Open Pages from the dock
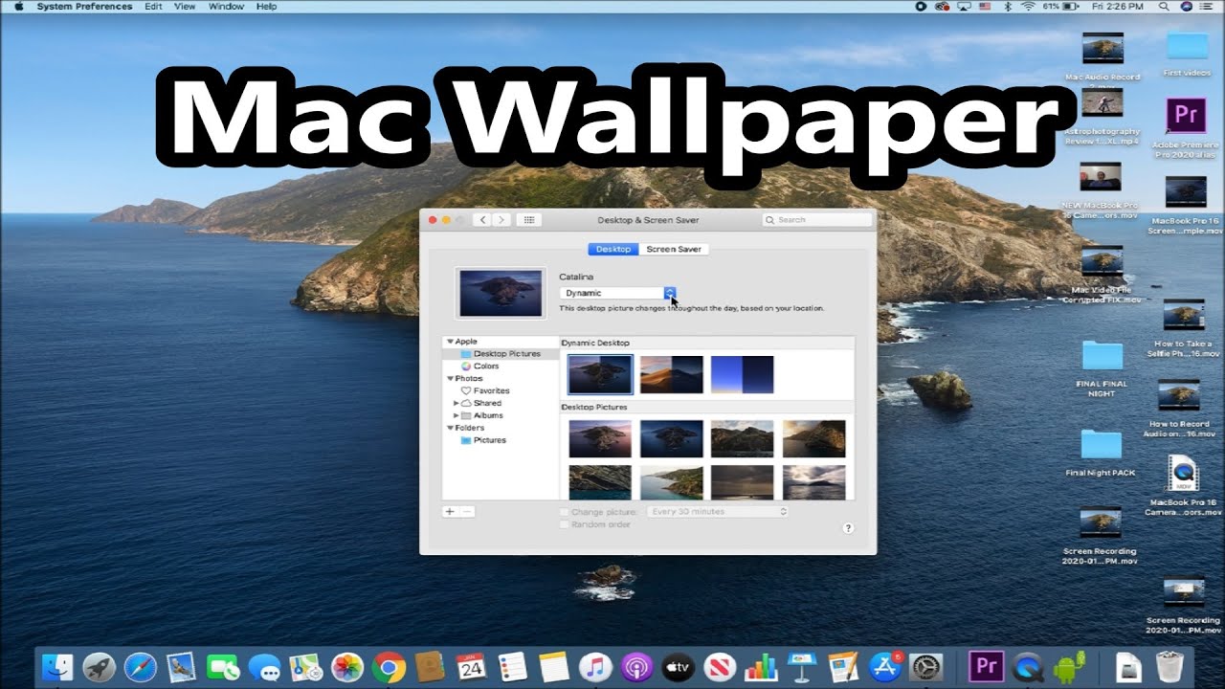Image resolution: width=1225 pixels, height=689 pixels. (843, 667)
